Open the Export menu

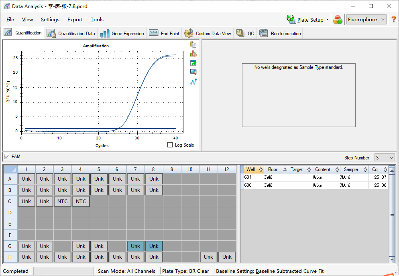point(75,20)
